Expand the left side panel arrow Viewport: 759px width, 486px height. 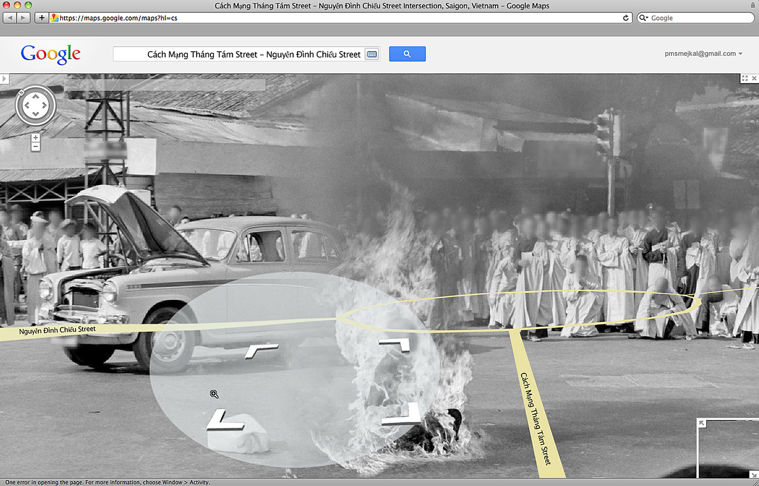4,79
